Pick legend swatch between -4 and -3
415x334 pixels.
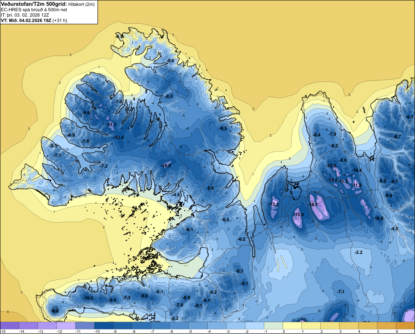click(x=217, y=326)
